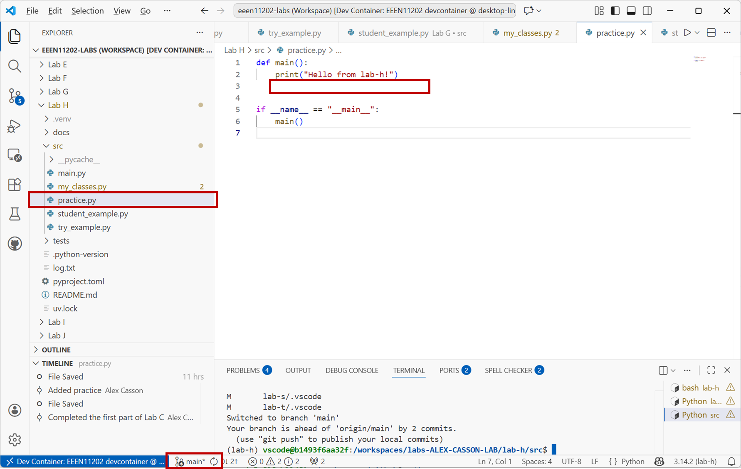Viewport: 741px width, 469px height.
Task: Open Source Control view with 5 changes
Action: [15, 96]
